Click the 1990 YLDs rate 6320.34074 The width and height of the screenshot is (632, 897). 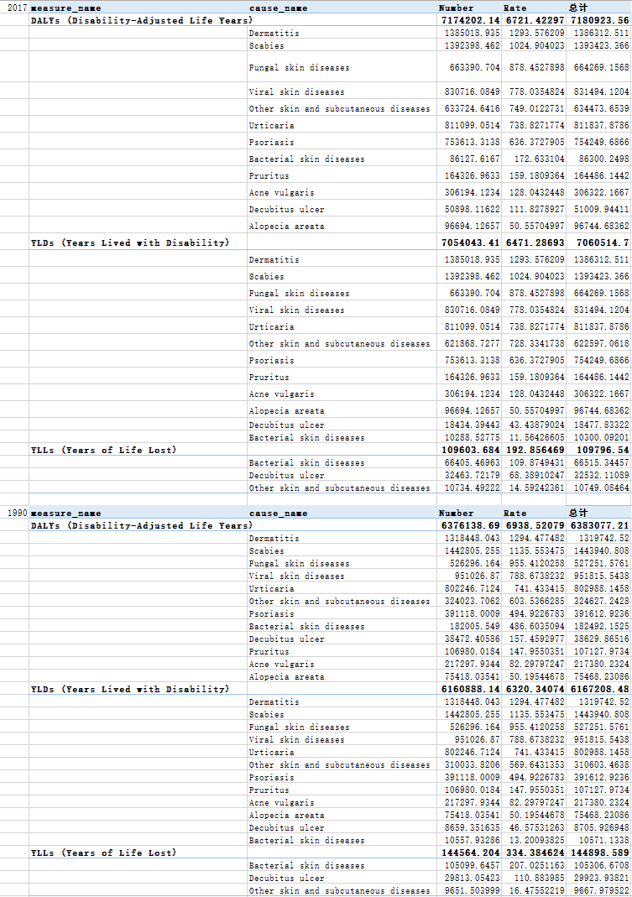(x=535, y=690)
